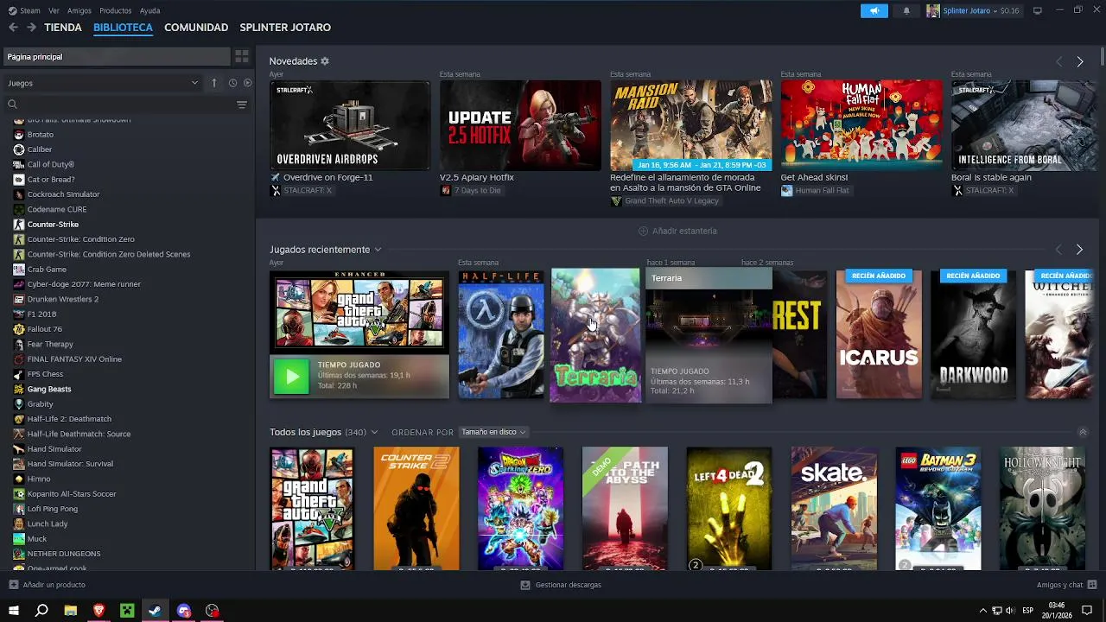Open the Steam menu
1106x622 pixels.
point(30,10)
